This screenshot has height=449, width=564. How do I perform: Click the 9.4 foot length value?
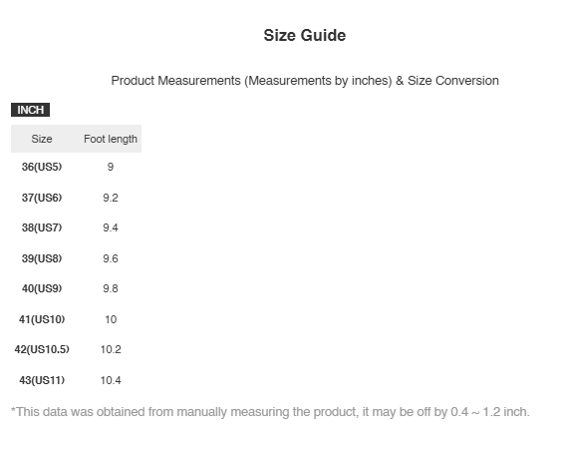(x=111, y=227)
